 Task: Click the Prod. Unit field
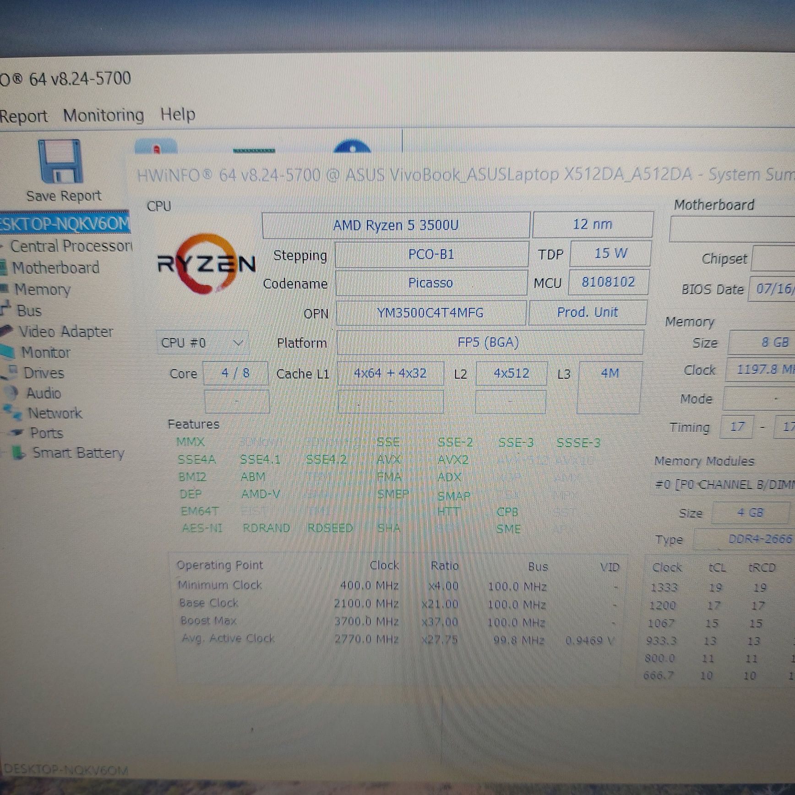pyautogui.click(x=588, y=312)
